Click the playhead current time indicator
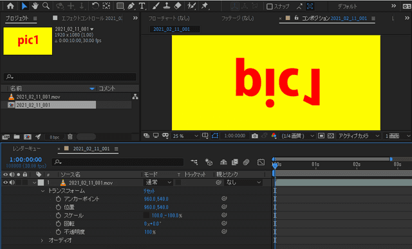Image resolution: width=412 pixels, height=249 pixels. (x=275, y=166)
